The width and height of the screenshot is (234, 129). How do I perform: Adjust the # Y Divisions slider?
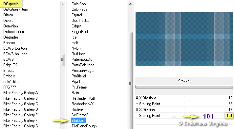click(184, 98)
